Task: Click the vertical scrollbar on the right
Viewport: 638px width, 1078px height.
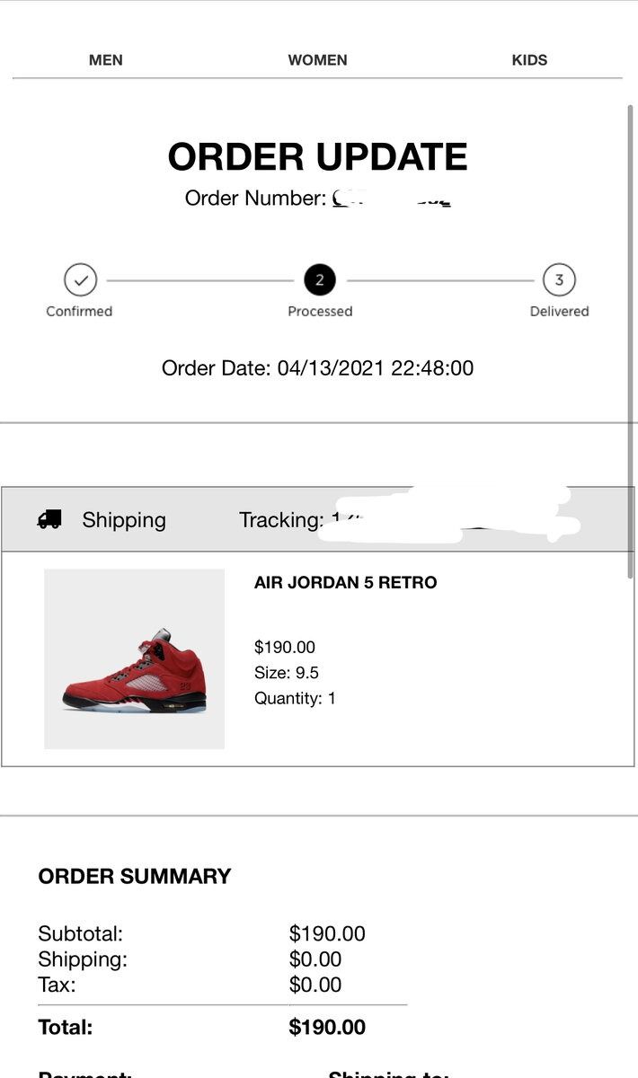Action: pos(630,341)
